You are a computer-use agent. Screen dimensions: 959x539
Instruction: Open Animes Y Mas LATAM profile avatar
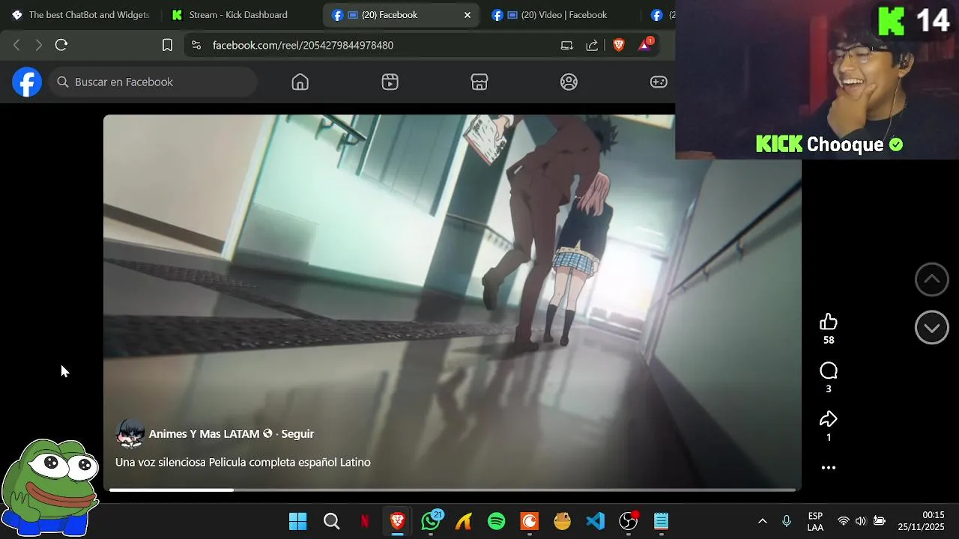click(130, 434)
